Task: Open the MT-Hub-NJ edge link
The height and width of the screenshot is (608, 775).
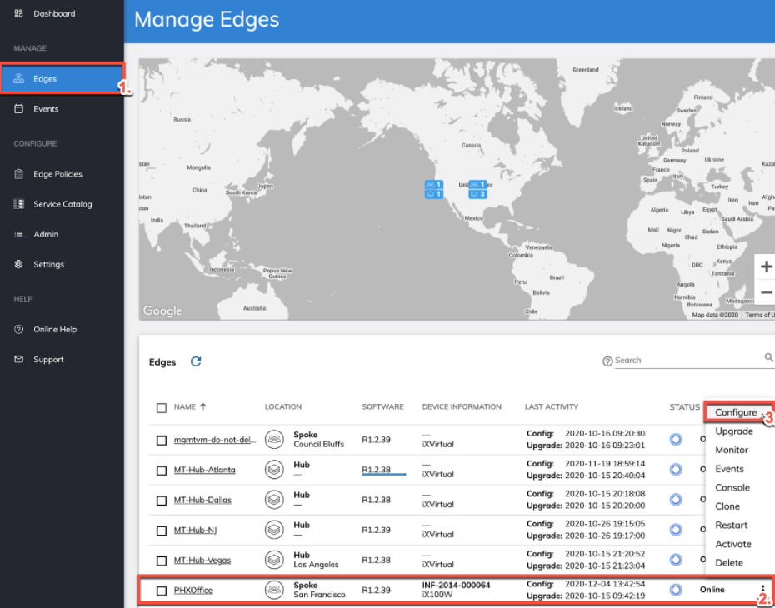Action: click(195, 530)
